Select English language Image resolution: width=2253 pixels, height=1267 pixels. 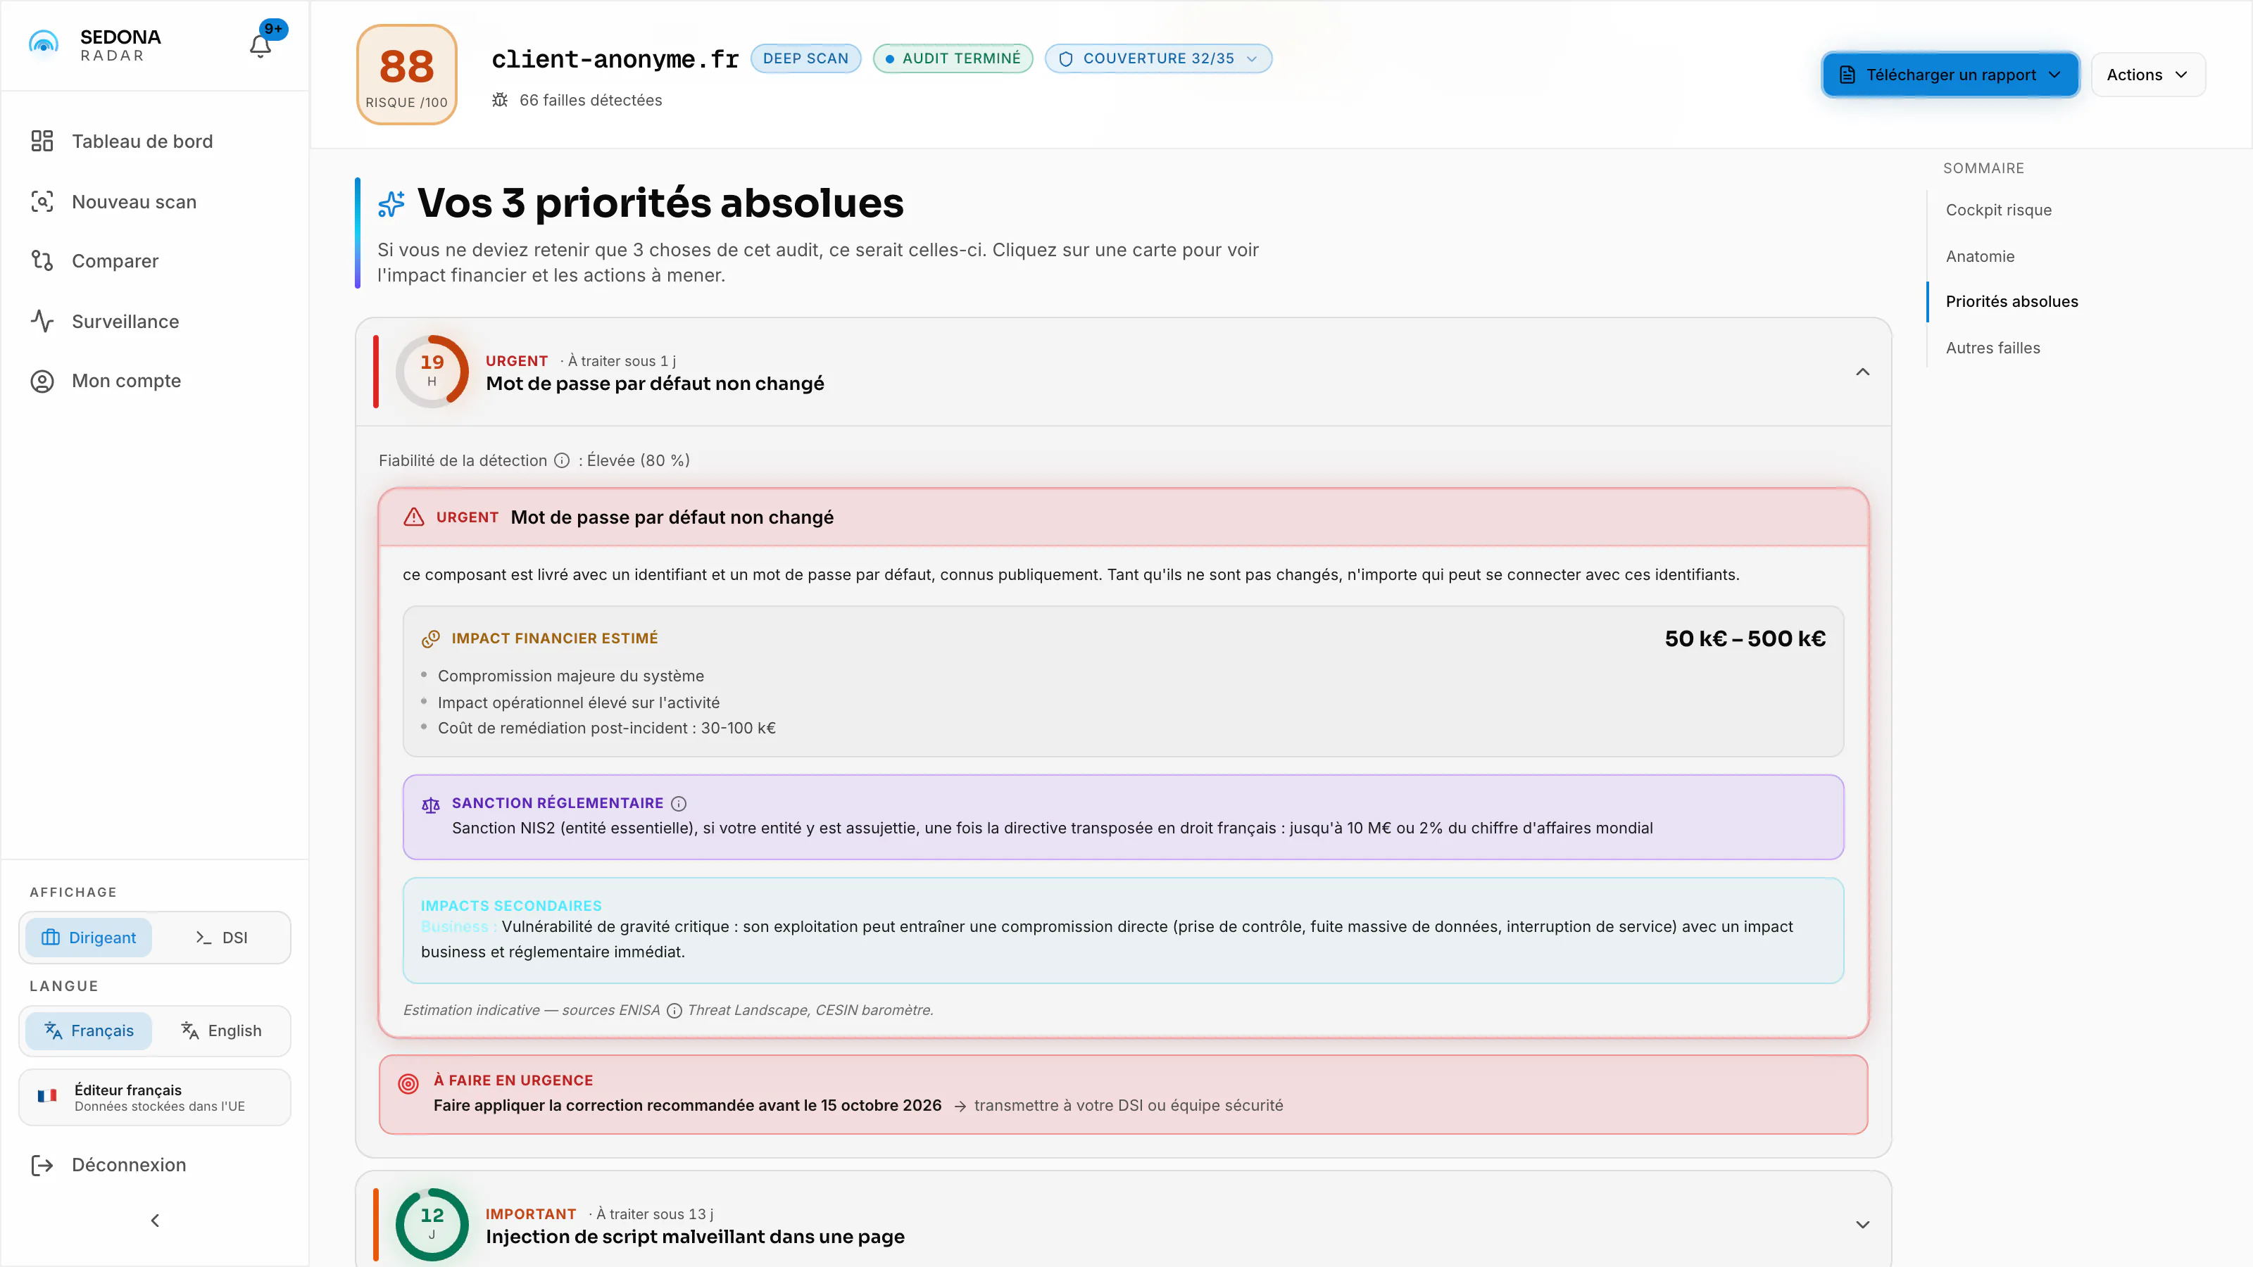221,1031
